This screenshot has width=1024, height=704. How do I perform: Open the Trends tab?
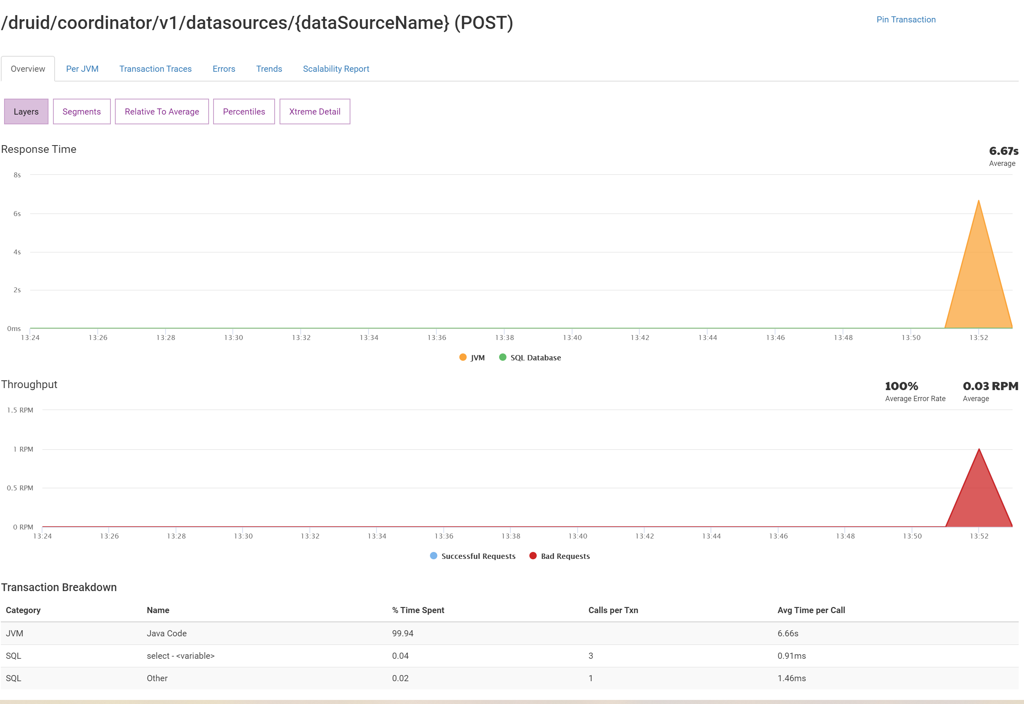point(269,68)
